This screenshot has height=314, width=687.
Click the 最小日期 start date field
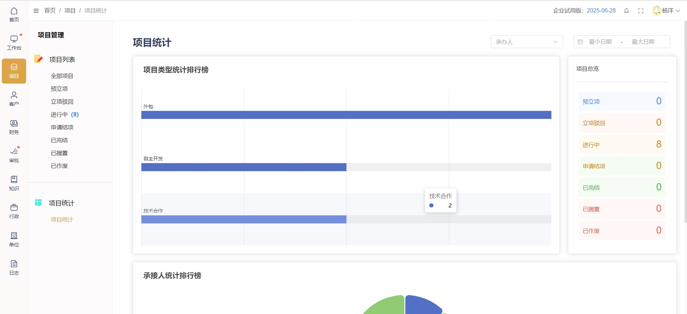600,42
